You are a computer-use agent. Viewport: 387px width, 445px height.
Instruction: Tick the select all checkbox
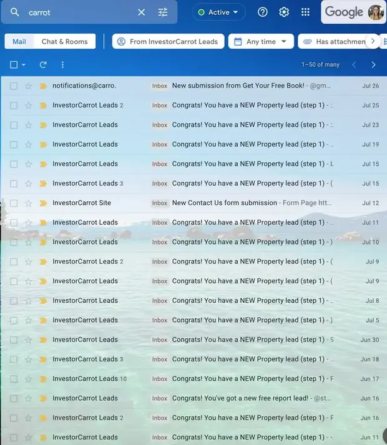tap(14, 65)
